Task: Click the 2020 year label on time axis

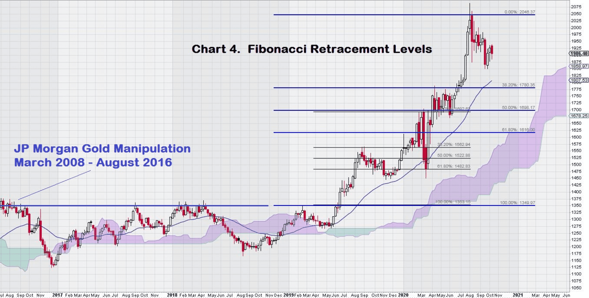Action: (403, 295)
